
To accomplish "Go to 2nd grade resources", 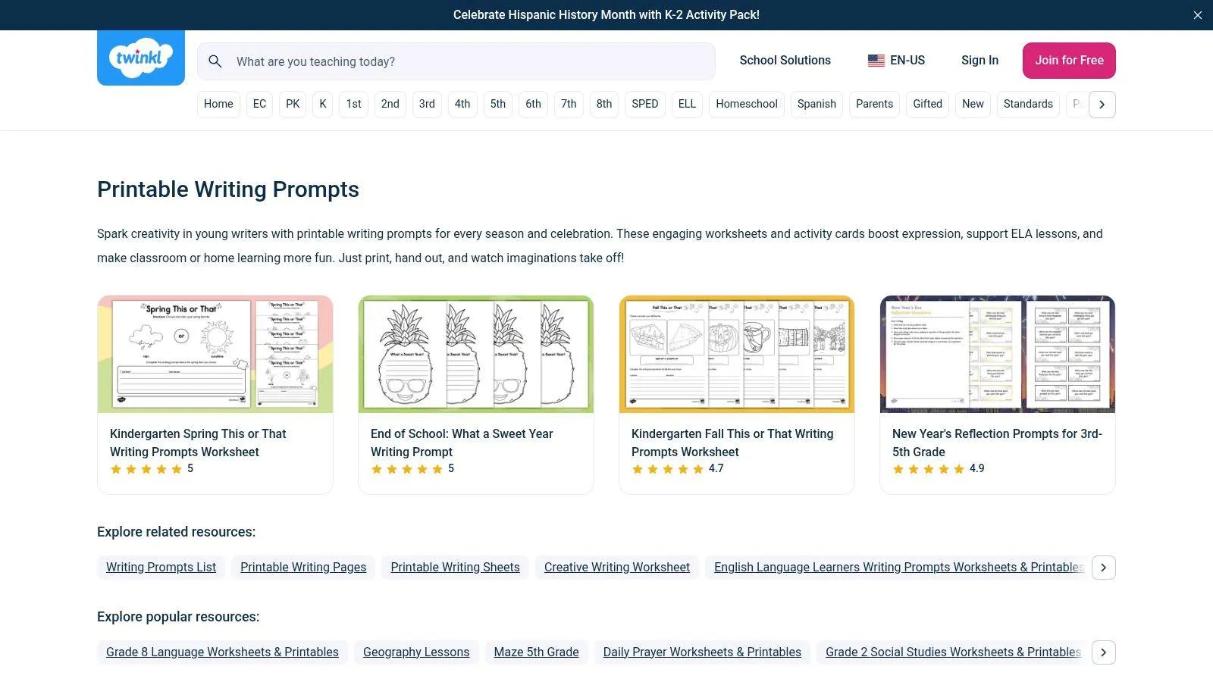I will (x=390, y=105).
